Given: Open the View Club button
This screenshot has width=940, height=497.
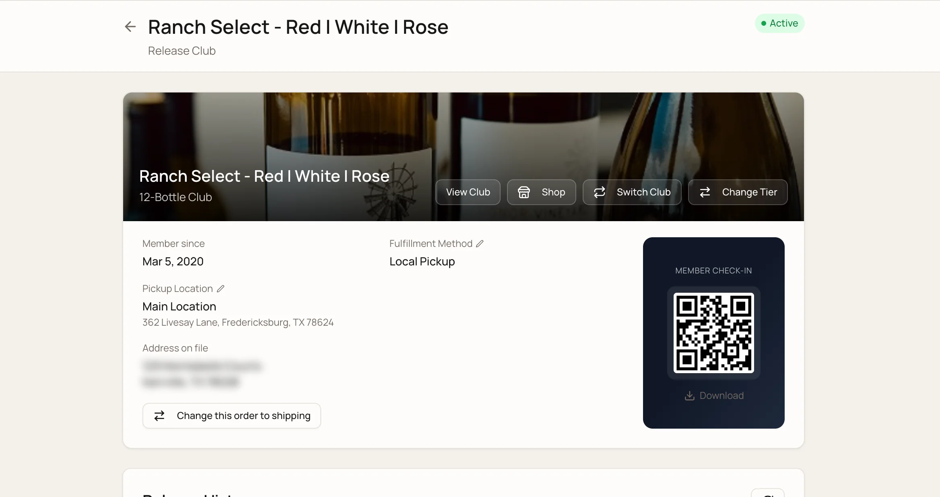Looking at the screenshot, I should pos(468,192).
